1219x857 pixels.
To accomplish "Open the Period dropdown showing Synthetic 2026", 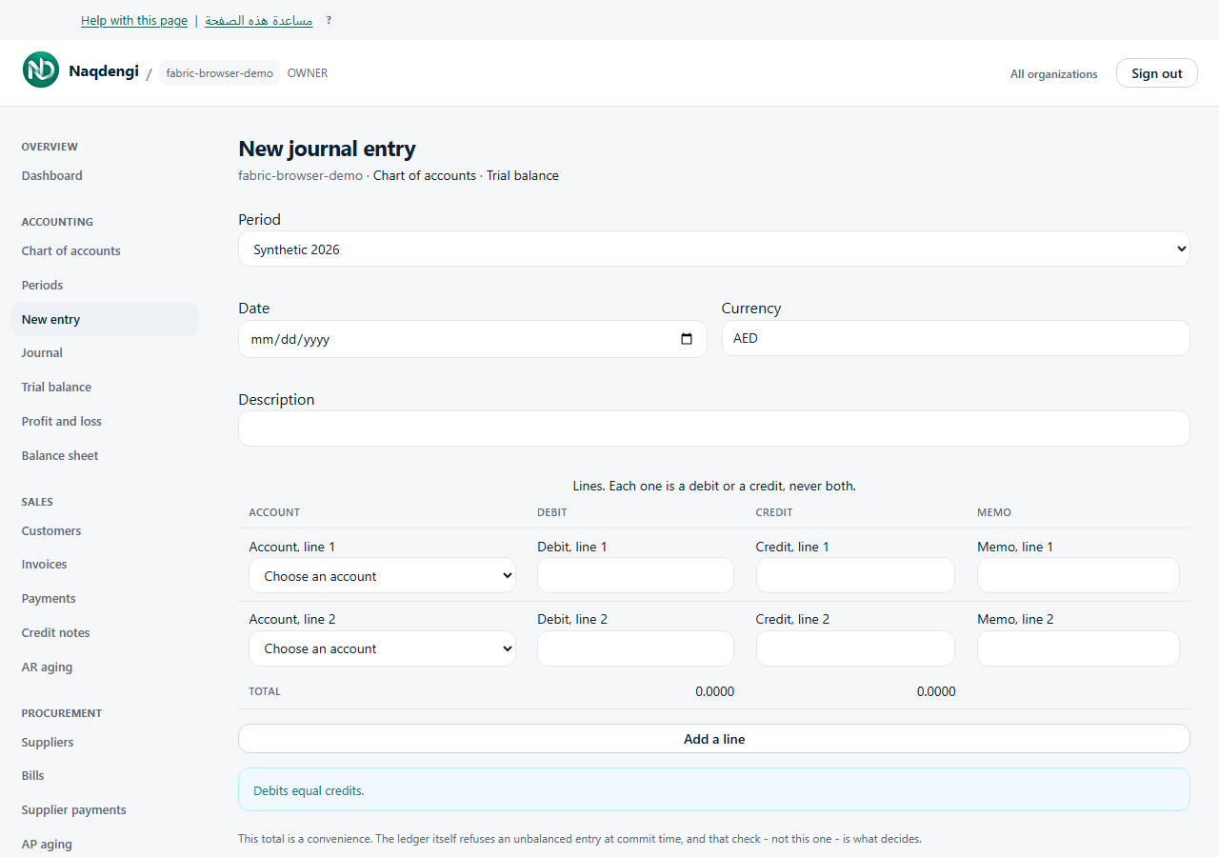I will pyautogui.click(x=714, y=249).
